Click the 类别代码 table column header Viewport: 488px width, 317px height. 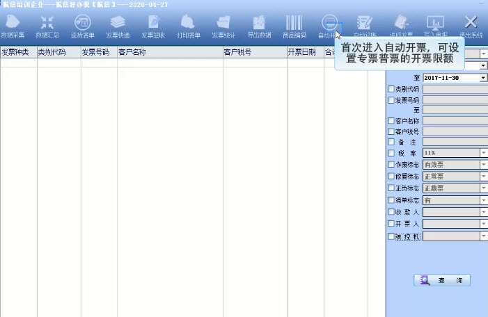(x=59, y=52)
